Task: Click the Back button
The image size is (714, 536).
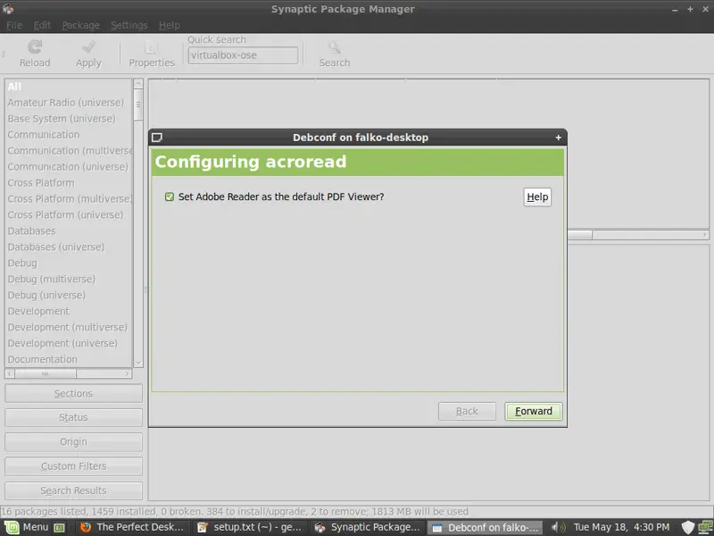Action: click(467, 411)
